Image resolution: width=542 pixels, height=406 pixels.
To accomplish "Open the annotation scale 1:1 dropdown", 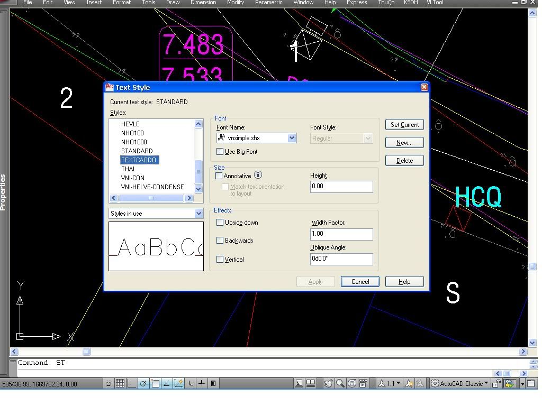I will (x=390, y=383).
